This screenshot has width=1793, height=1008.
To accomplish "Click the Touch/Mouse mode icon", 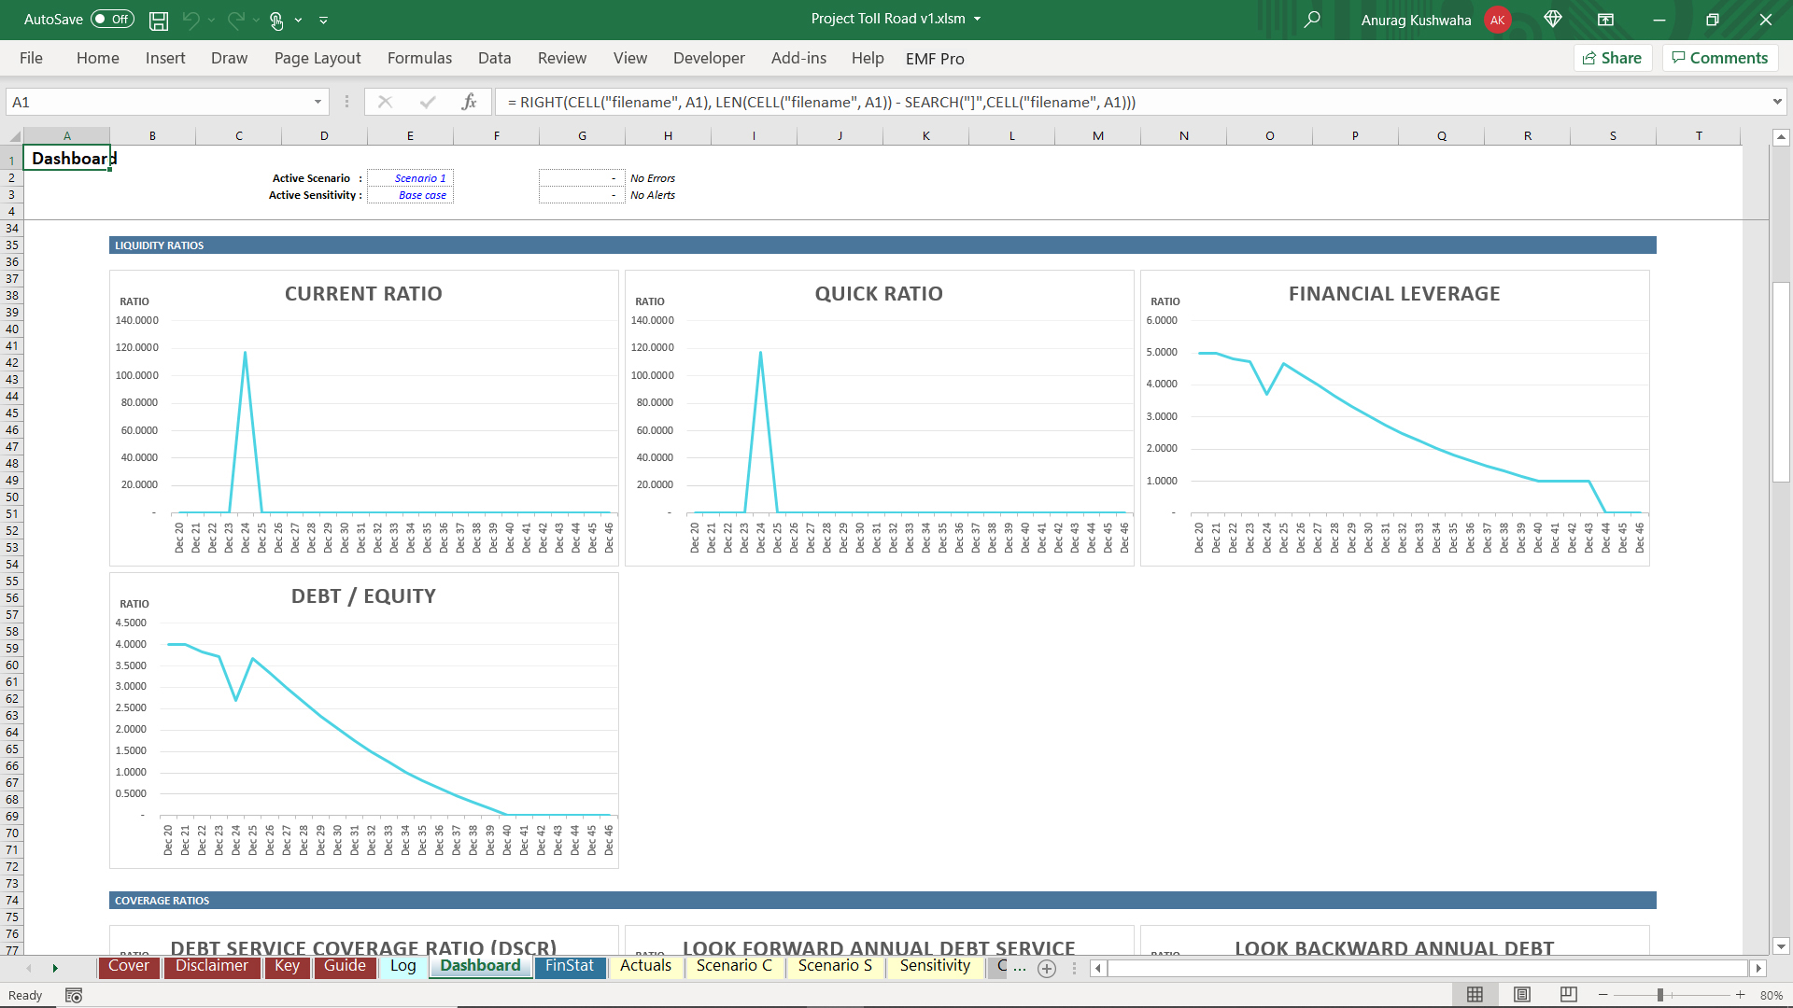I will point(276,20).
